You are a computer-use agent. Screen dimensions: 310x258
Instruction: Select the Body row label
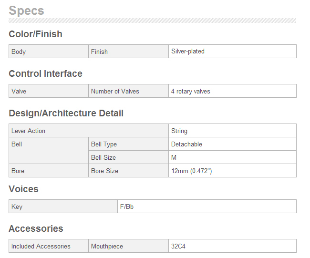click(19, 52)
